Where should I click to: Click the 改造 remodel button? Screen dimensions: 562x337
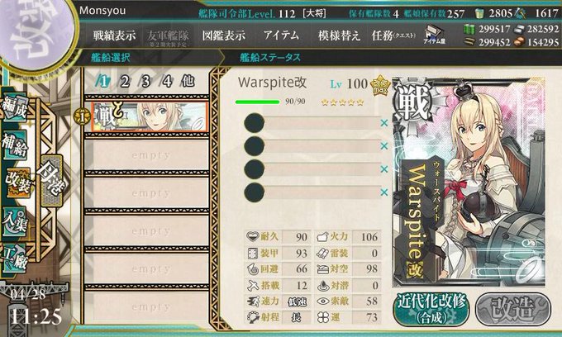513,309
